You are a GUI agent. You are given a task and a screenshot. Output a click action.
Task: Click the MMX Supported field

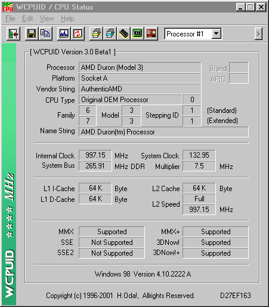(112, 232)
